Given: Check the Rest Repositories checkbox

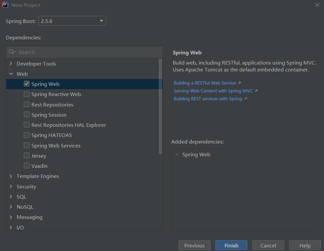Looking at the screenshot, I should pyautogui.click(x=27, y=104).
